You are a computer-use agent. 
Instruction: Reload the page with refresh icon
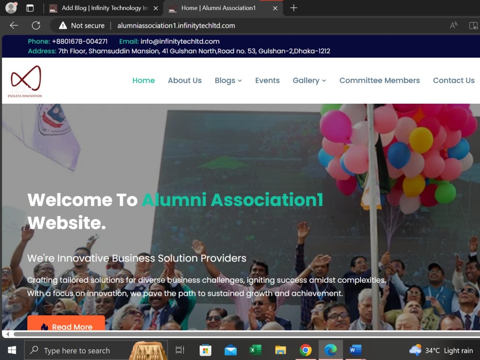pos(36,25)
